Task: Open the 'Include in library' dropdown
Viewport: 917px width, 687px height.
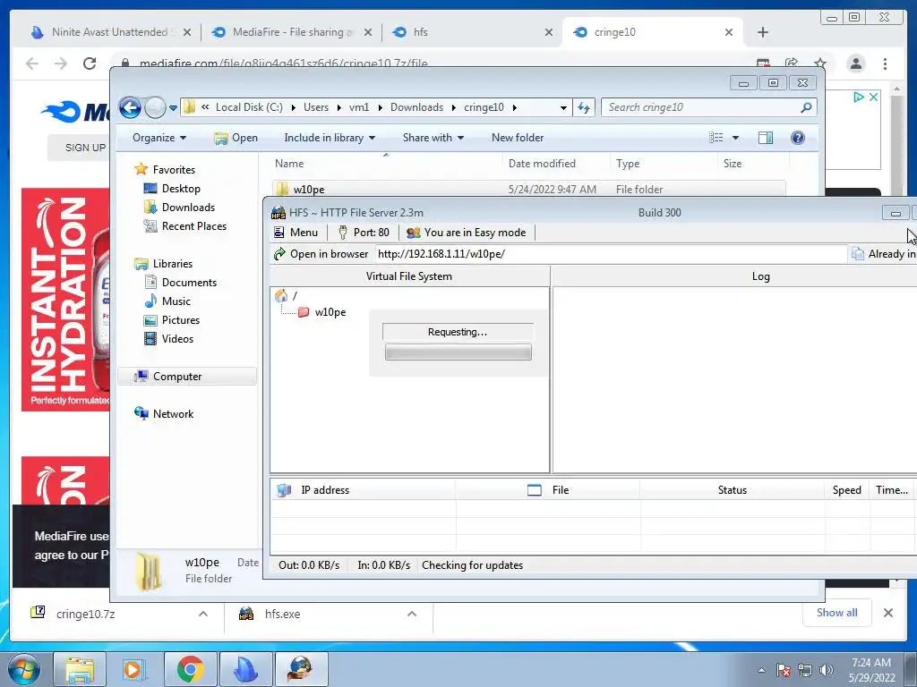Action: click(x=330, y=138)
